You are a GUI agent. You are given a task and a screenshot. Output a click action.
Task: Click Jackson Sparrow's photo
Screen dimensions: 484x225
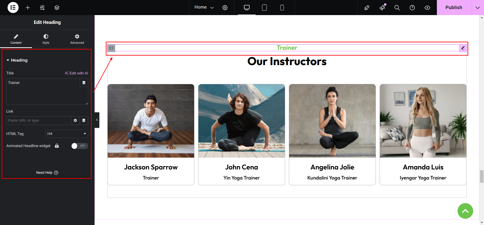(x=151, y=121)
